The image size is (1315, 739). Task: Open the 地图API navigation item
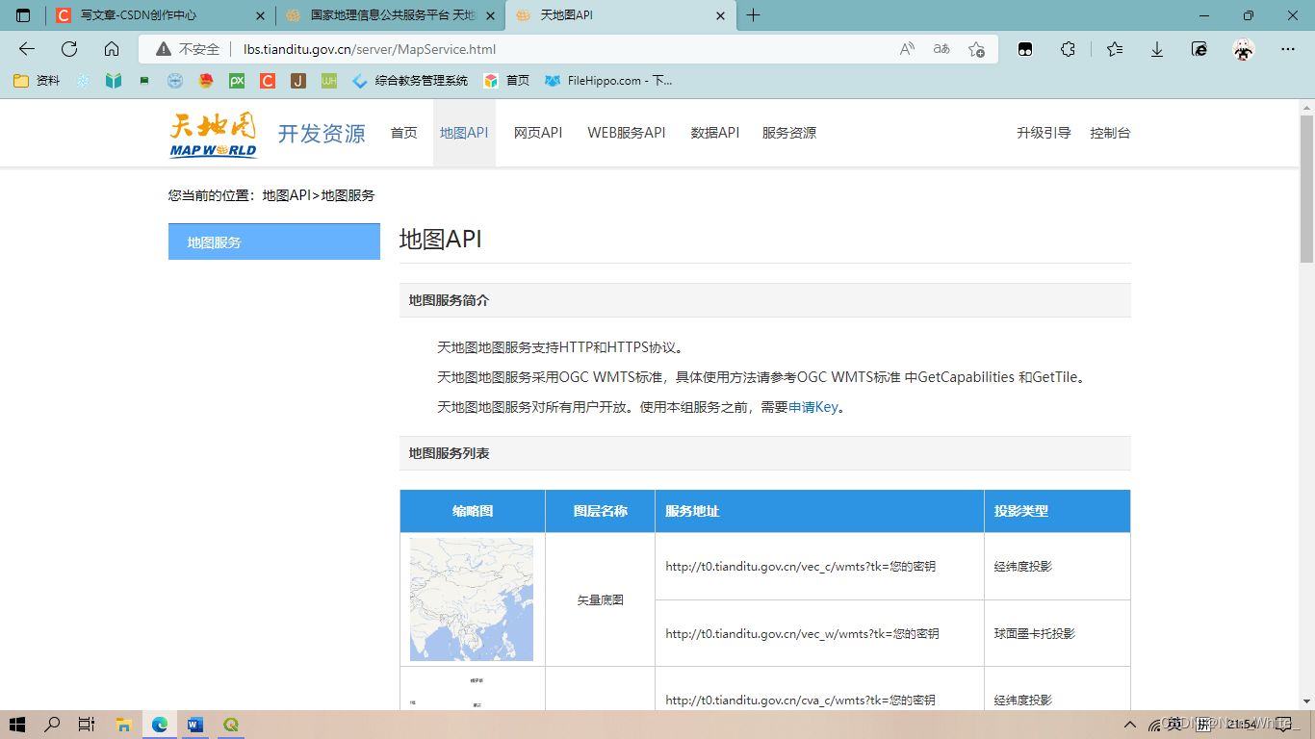pos(464,133)
